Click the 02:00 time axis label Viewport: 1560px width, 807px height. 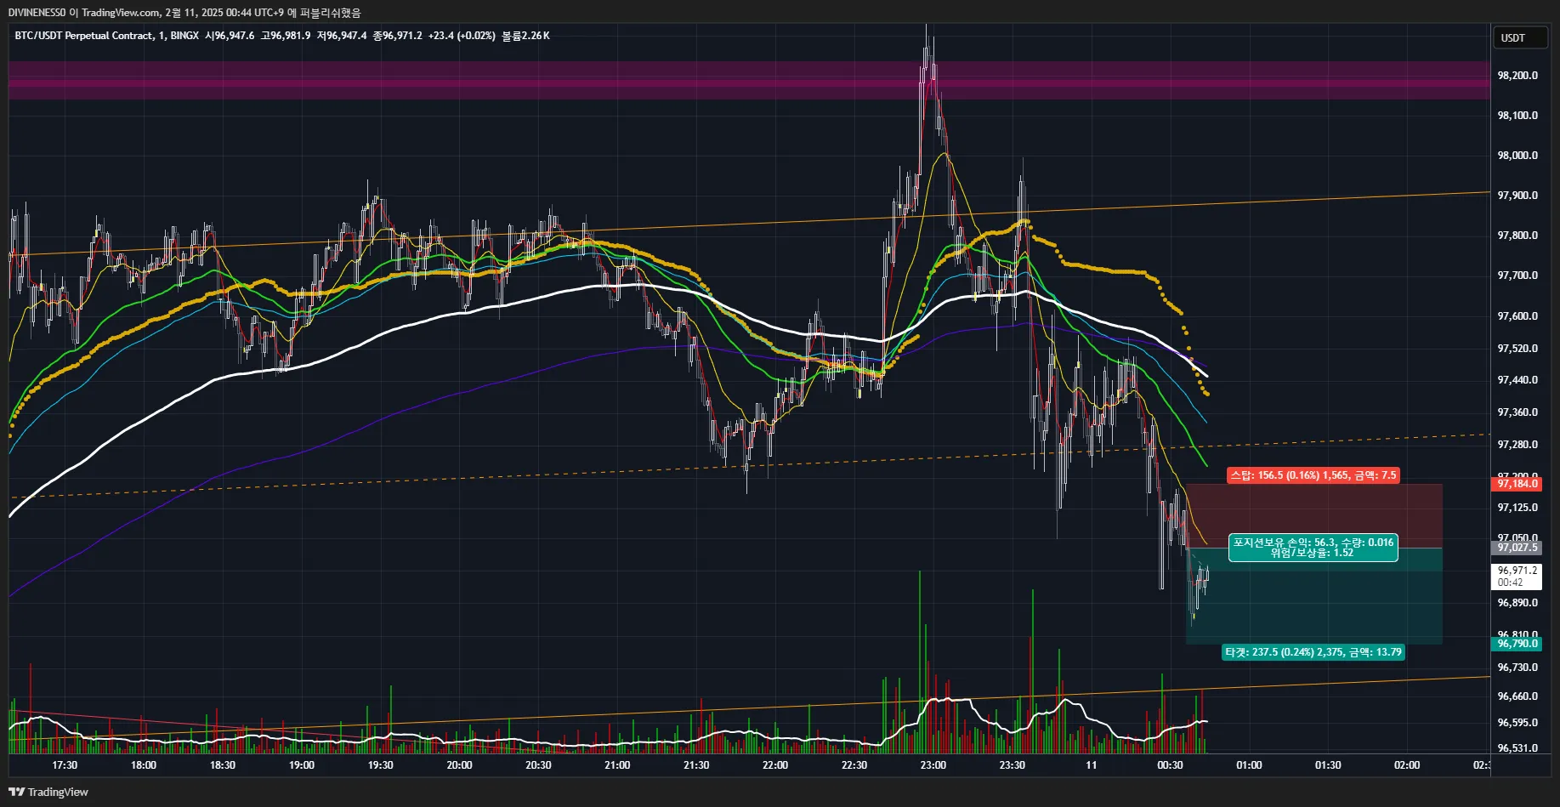pos(1407,765)
